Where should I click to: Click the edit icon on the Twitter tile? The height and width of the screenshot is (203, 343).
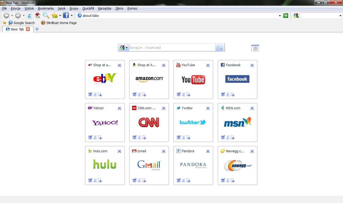[x=178, y=137]
